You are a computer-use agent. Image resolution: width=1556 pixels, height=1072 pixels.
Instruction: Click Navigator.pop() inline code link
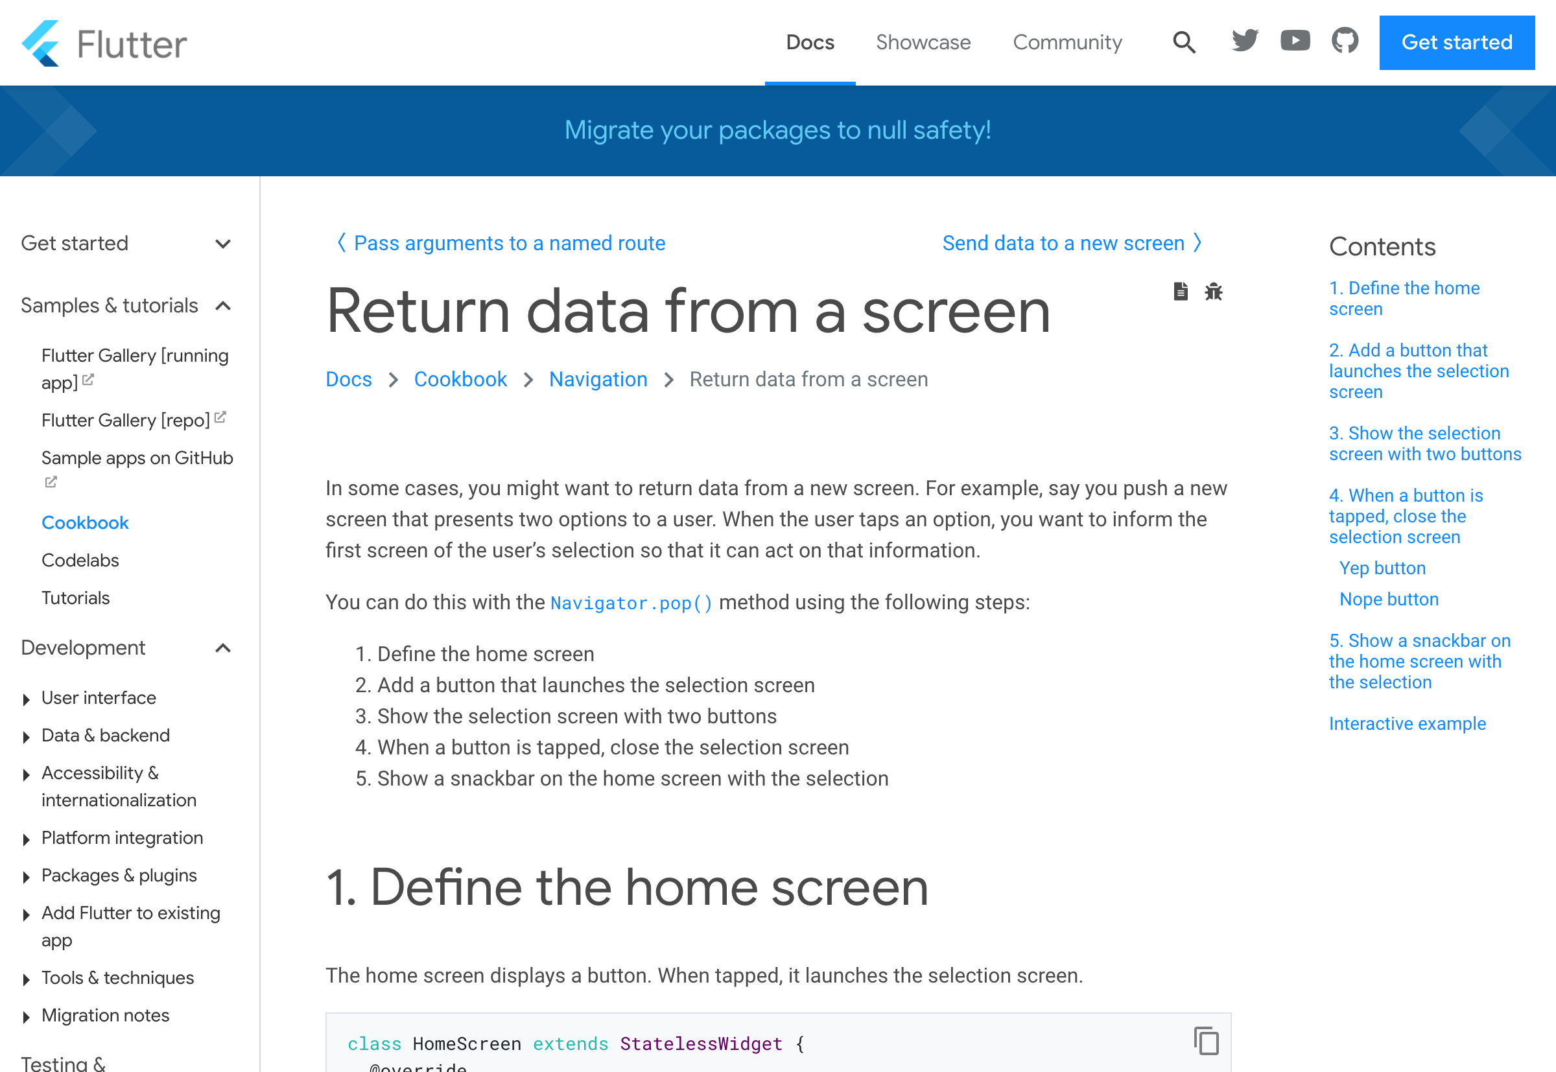631,603
